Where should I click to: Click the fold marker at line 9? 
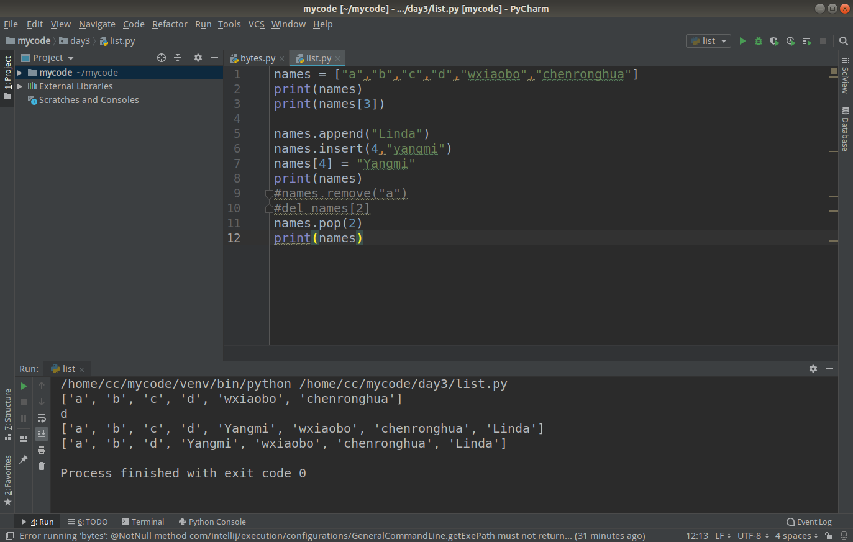click(x=269, y=194)
